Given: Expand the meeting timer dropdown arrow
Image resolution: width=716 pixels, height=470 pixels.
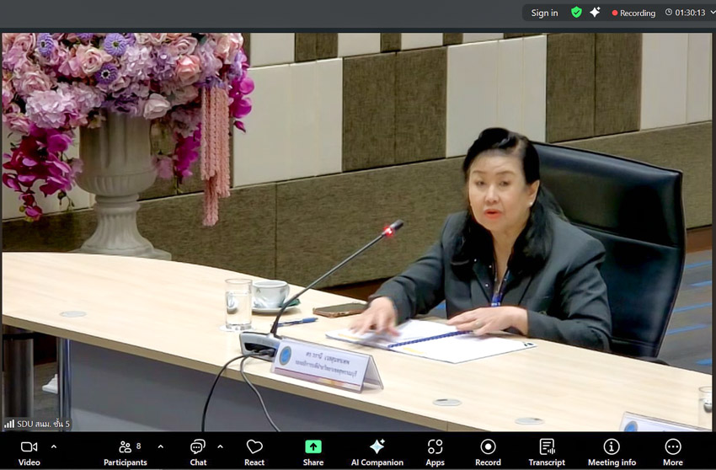Looking at the screenshot, I should 669,13.
